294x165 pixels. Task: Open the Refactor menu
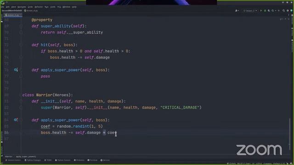tap(39, 7)
